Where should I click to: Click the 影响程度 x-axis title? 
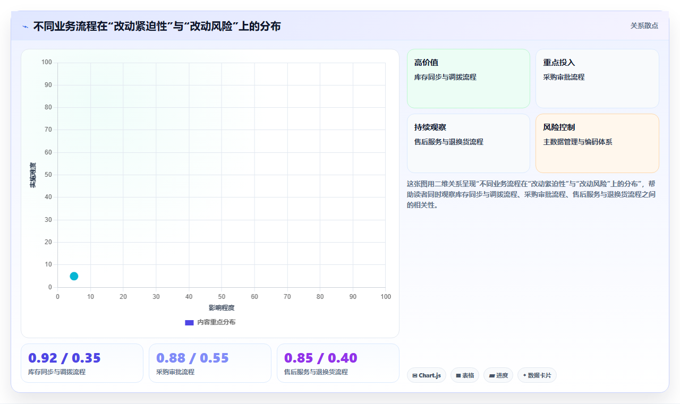coord(222,308)
